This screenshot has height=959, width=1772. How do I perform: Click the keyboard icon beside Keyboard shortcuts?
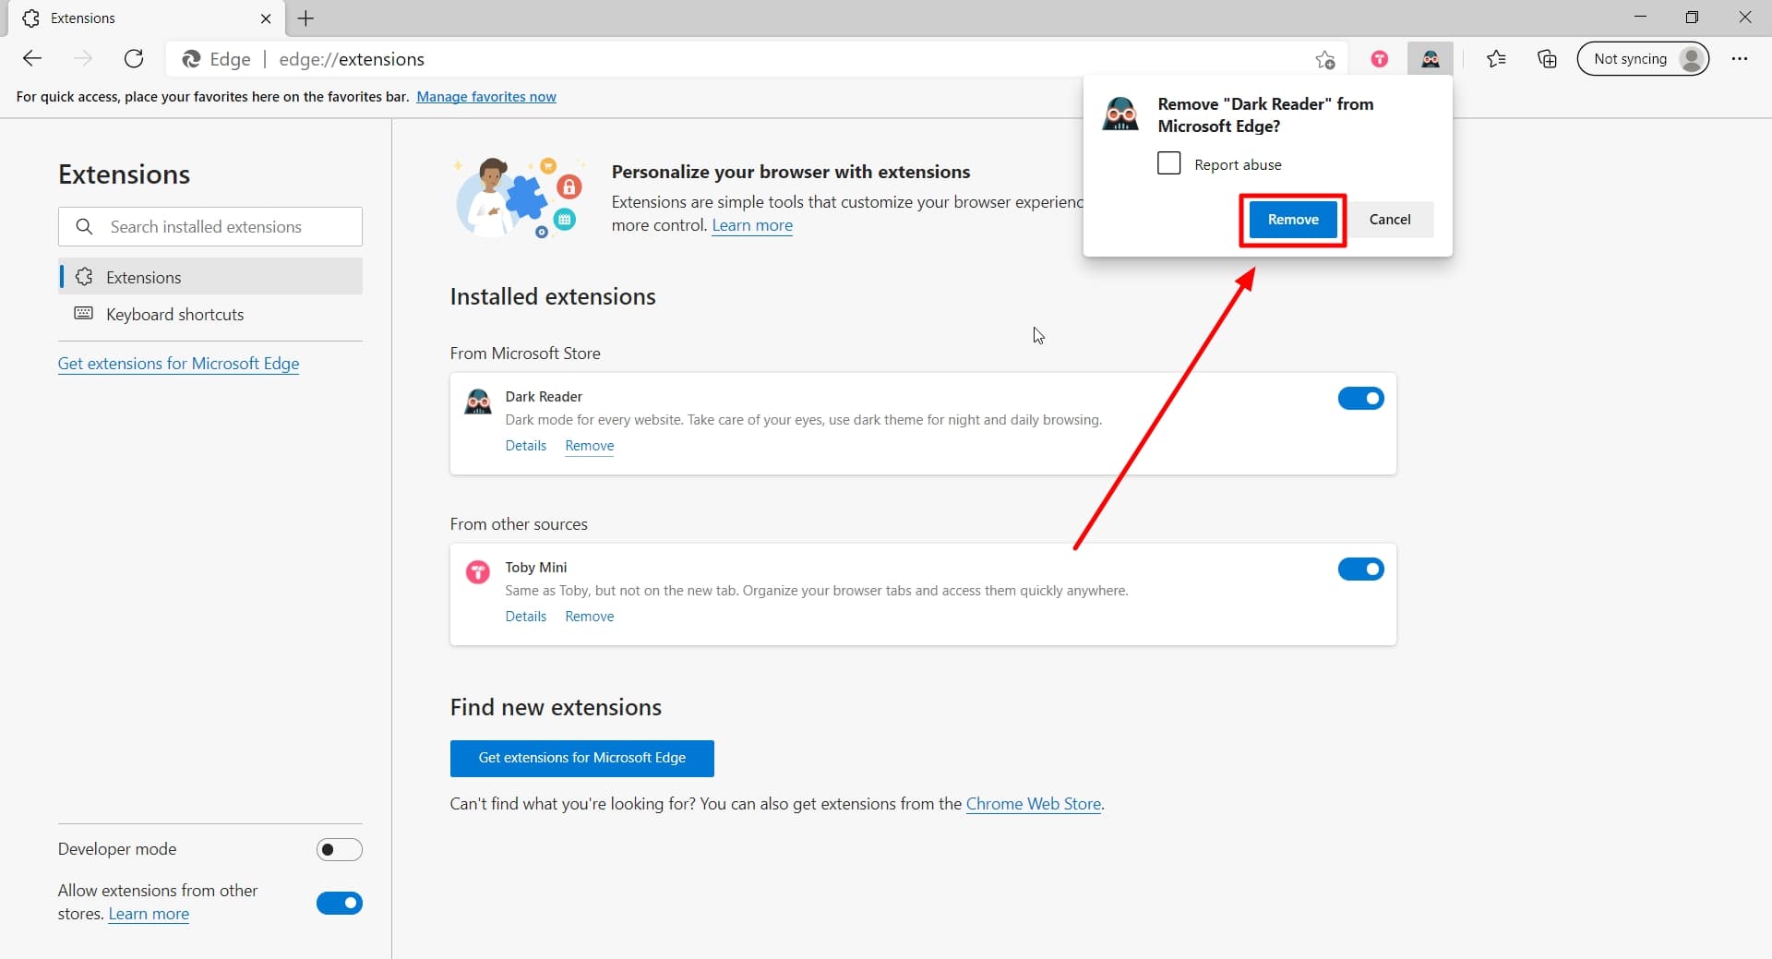pos(83,314)
